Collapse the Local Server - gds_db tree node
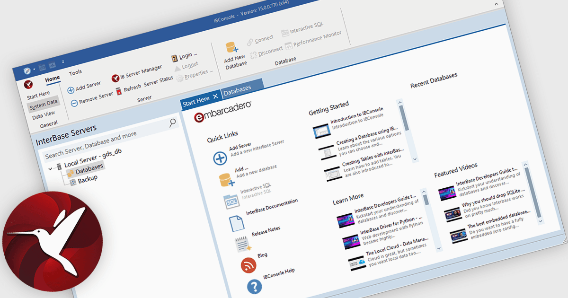Screen dimensions: 568x298 (x=51, y=168)
